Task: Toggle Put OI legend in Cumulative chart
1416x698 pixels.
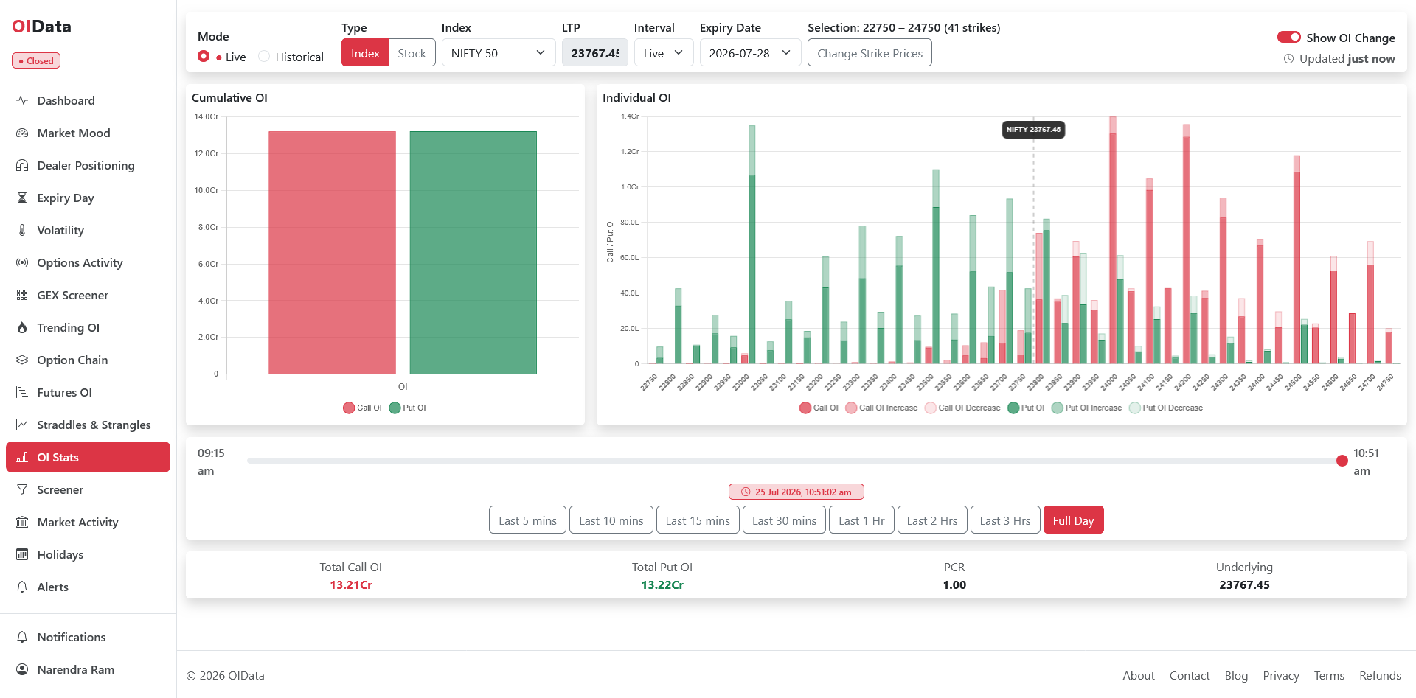Action: tap(408, 408)
